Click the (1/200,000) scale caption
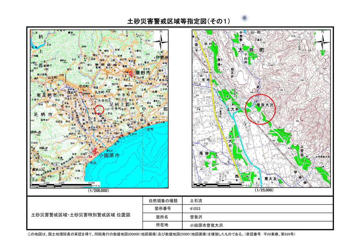 [x=98, y=191]
